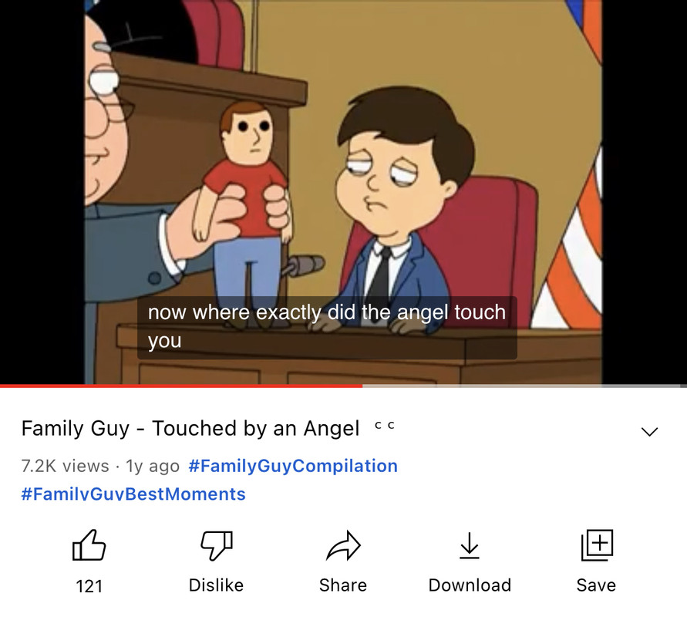Click the Share label
Image resolution: width=687 pixels, height=617 pixels.
[x=343, y=585]
